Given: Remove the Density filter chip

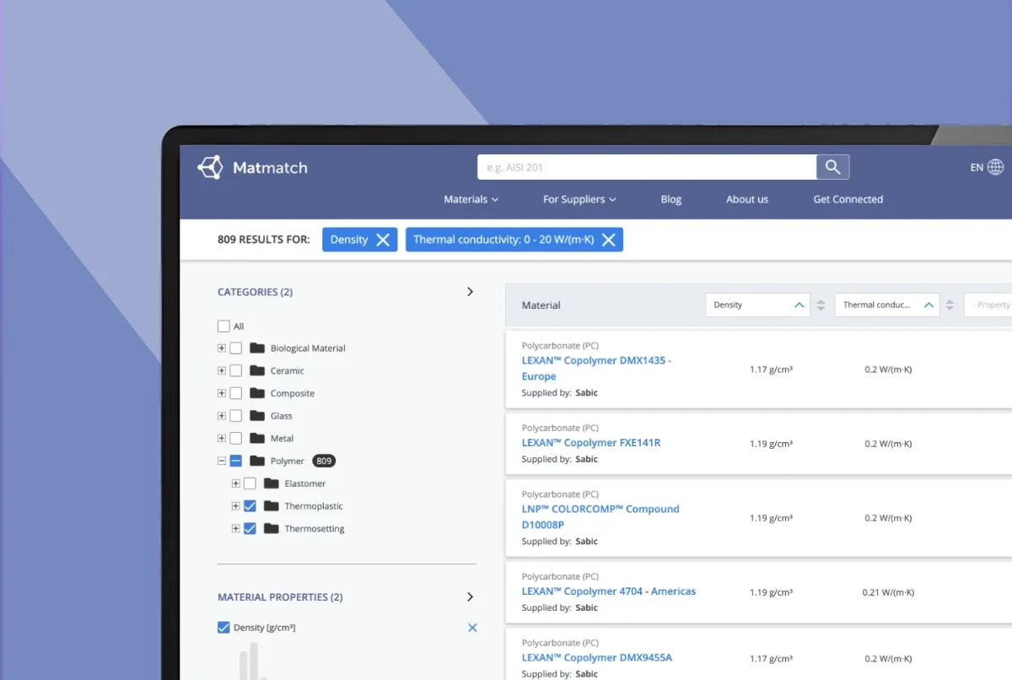Looking at the screenshot, I should click(382, 240).
